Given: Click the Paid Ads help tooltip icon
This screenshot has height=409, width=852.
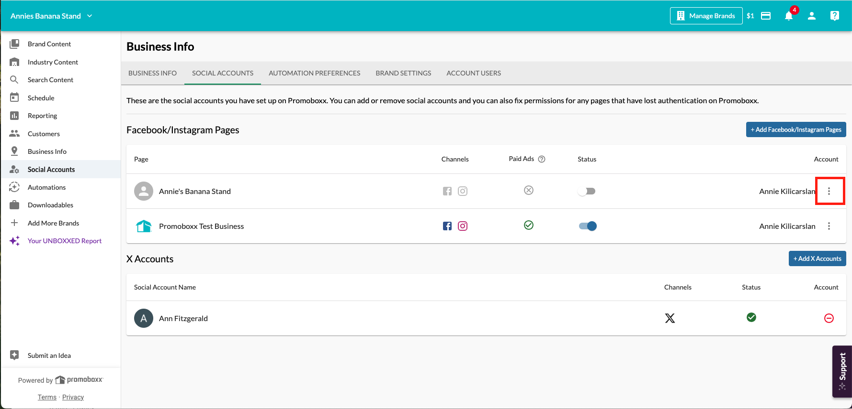Looking at the screenshot, I should pyautogui.click(x=542, y=159).
